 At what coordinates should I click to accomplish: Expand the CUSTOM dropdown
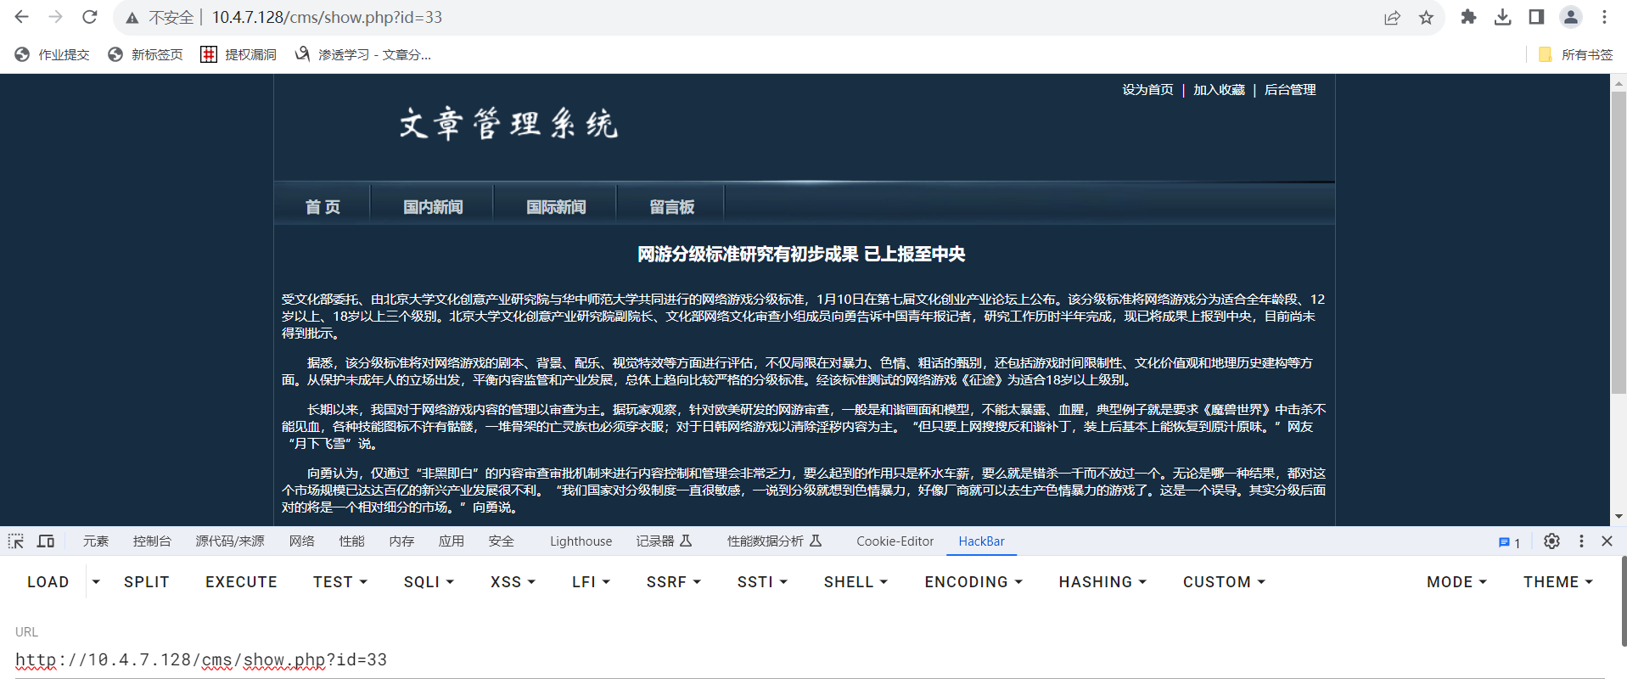[1224, 582]
